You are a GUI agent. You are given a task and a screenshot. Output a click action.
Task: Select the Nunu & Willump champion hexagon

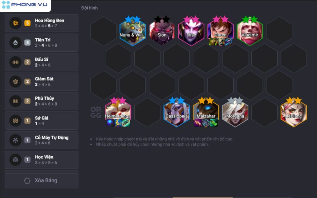point(132,31)
